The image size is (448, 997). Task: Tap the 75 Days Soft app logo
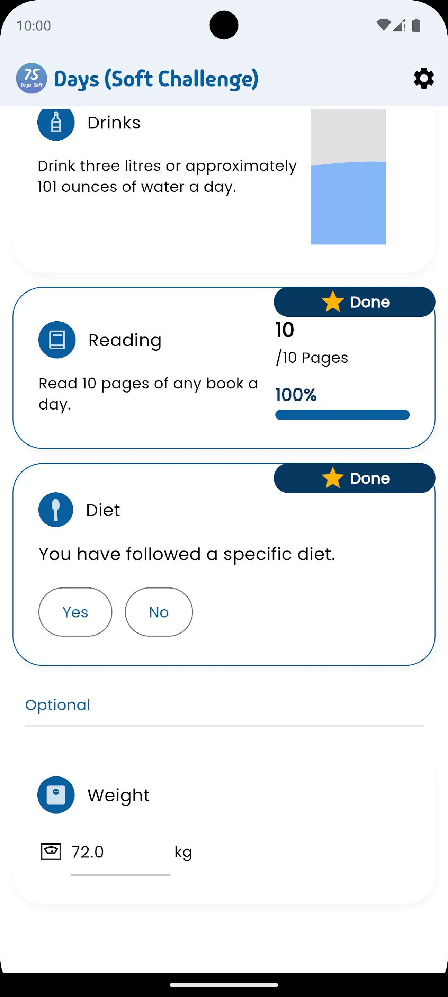click(32, 79)
